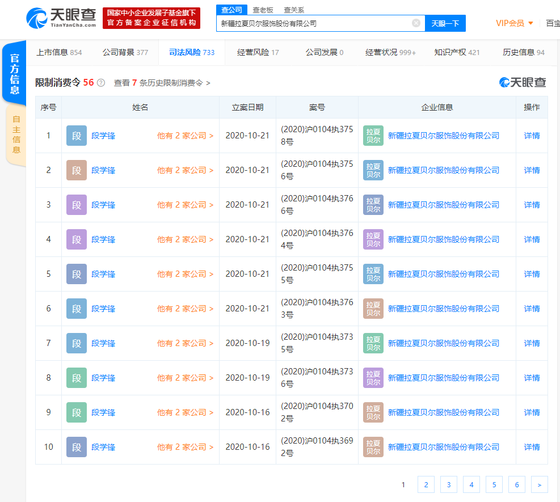The height and width of the screenshot is (502, 560).
Task: Click the 段 avatar in row 4
Action: [x=77, y=239]
